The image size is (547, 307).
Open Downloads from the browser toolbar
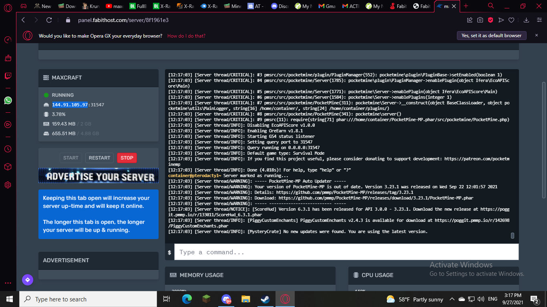pyautogui.click(x=526, y=19)
